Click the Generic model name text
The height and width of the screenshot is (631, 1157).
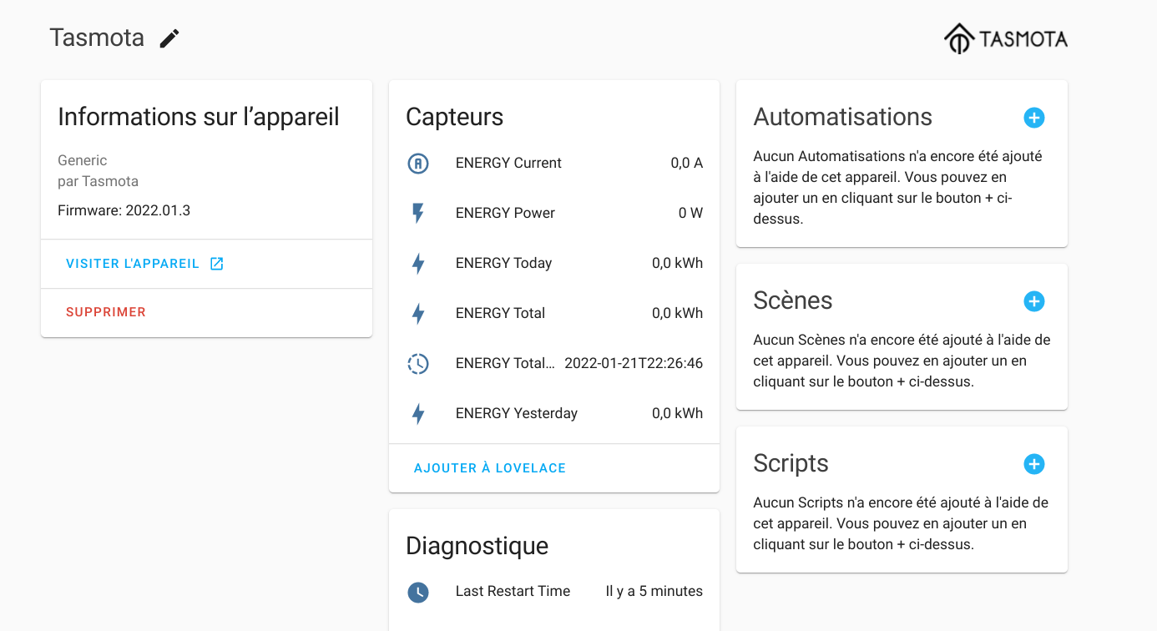pos(82,160)
